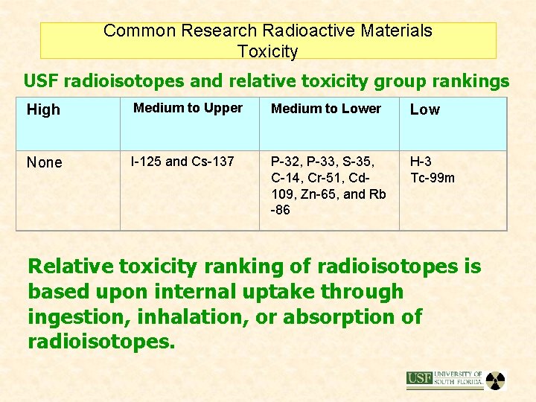
Task: Select the 'Common Research Radioactive Materials Toxicity' title
Action: [x=268, y=41]
